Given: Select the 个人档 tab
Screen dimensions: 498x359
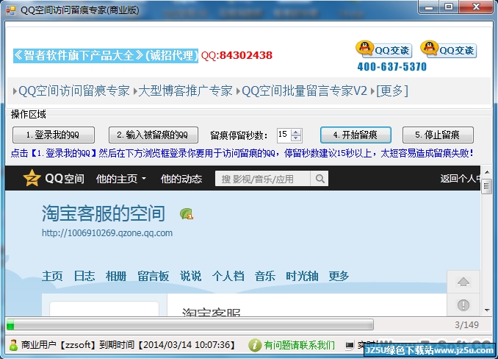Looking at the screenshot, I should 228,276.
